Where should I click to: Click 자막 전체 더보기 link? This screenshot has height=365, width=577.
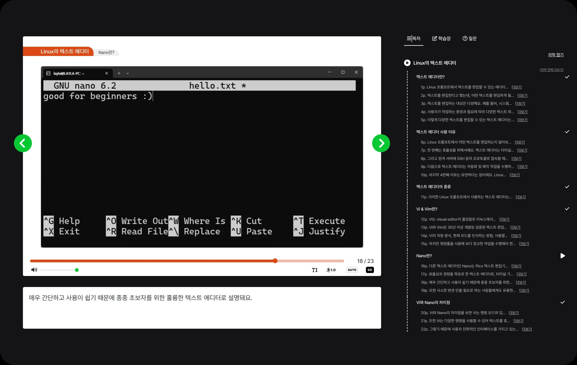pos(551,70)
